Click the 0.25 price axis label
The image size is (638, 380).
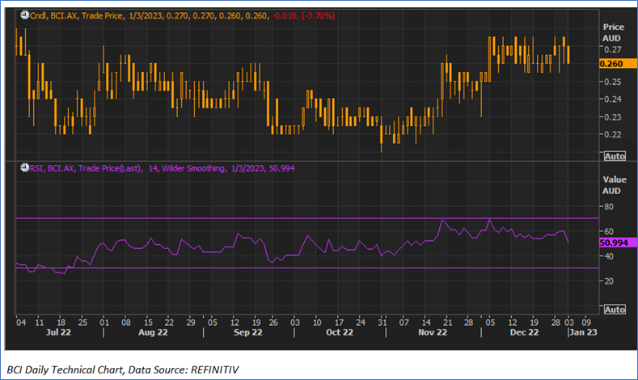(x=612, y=82)
